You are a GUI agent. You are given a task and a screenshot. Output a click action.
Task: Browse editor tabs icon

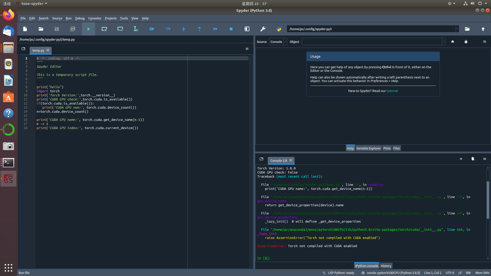[23, 49]
